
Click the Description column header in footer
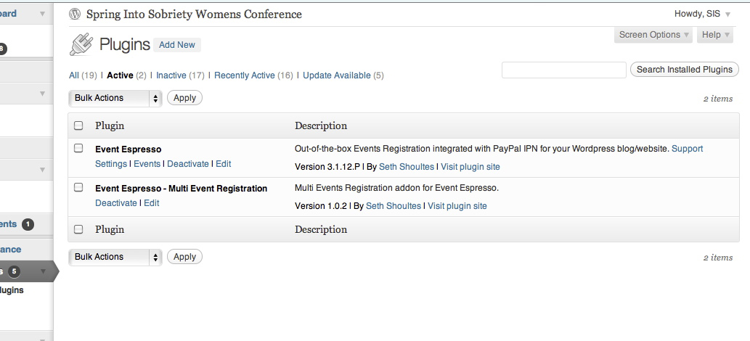pyautogui.click(x=321, y=229)
